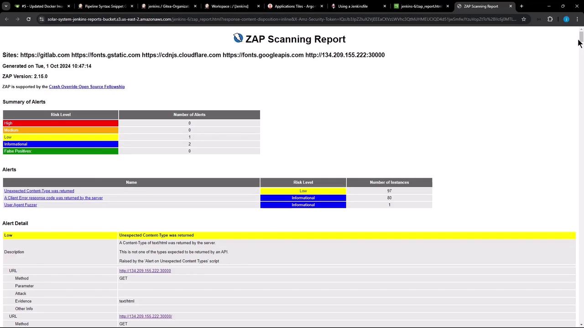Go back to the previous page
Screen dimensions: 584x328
tap(7, 19)
